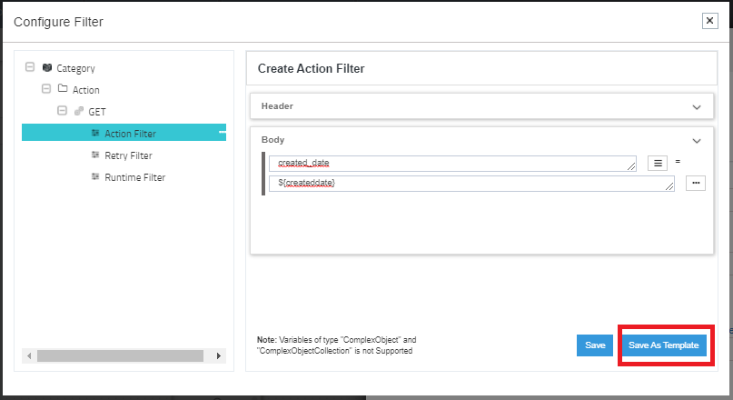Click the Save button
The width and height of the screenshot is (733, 400).
tap(595, 345)
